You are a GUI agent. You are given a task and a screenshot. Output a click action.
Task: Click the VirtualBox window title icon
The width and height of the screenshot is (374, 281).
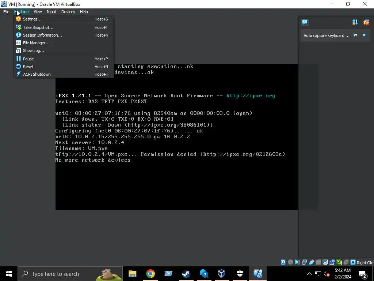click(x=4, y=4)
